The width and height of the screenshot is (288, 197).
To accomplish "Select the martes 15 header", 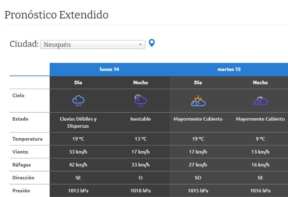I will 229,69.
